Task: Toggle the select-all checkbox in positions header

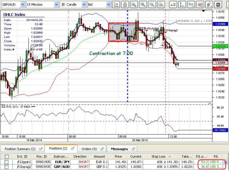Action: [6, 156]
